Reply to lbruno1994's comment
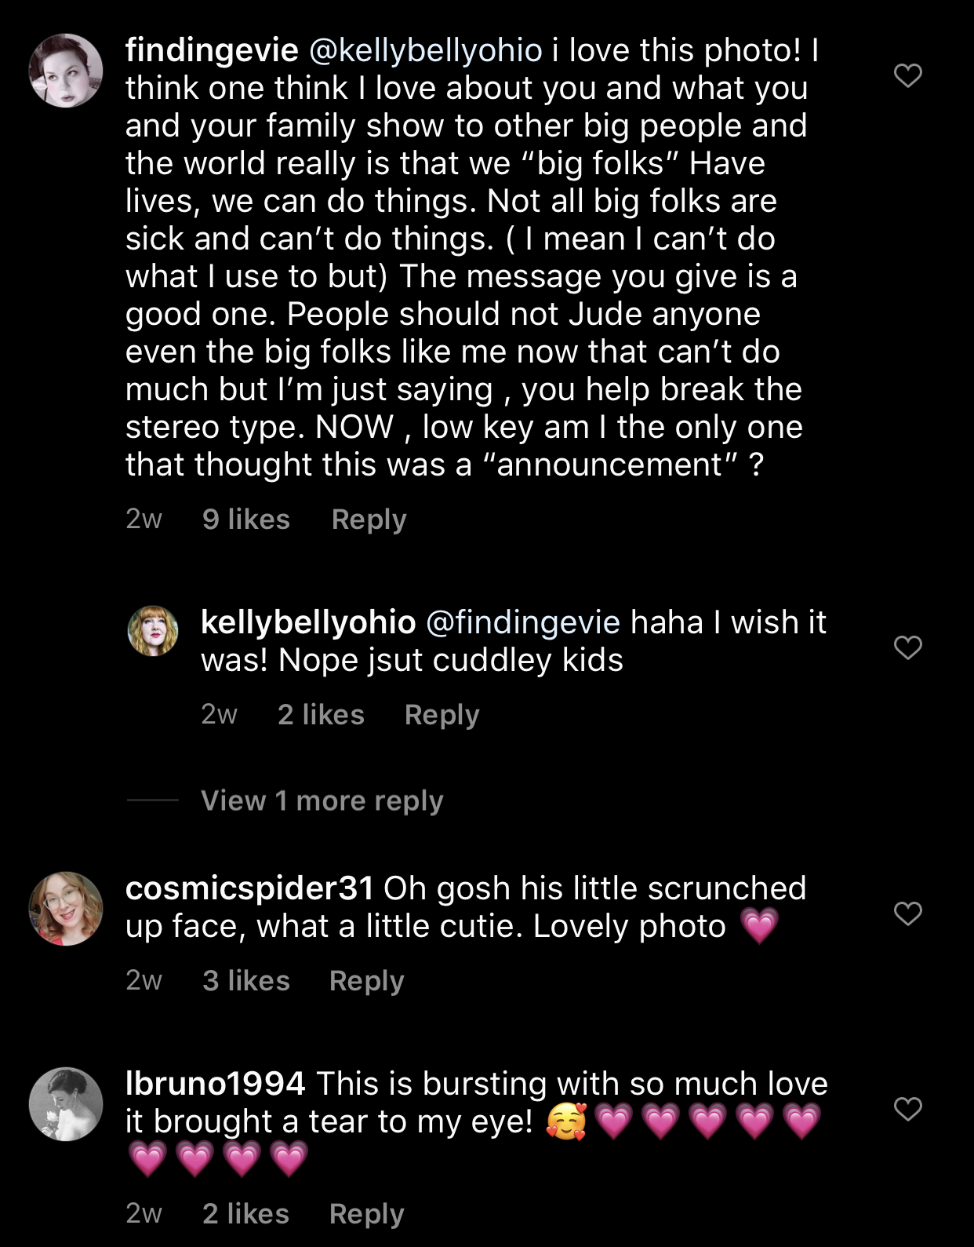The height and width of the screenshot is (1247, 974). (366, 1214)
